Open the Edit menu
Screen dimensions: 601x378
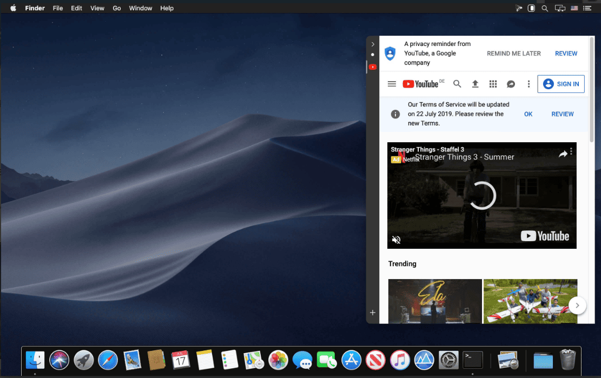[76, 8]
